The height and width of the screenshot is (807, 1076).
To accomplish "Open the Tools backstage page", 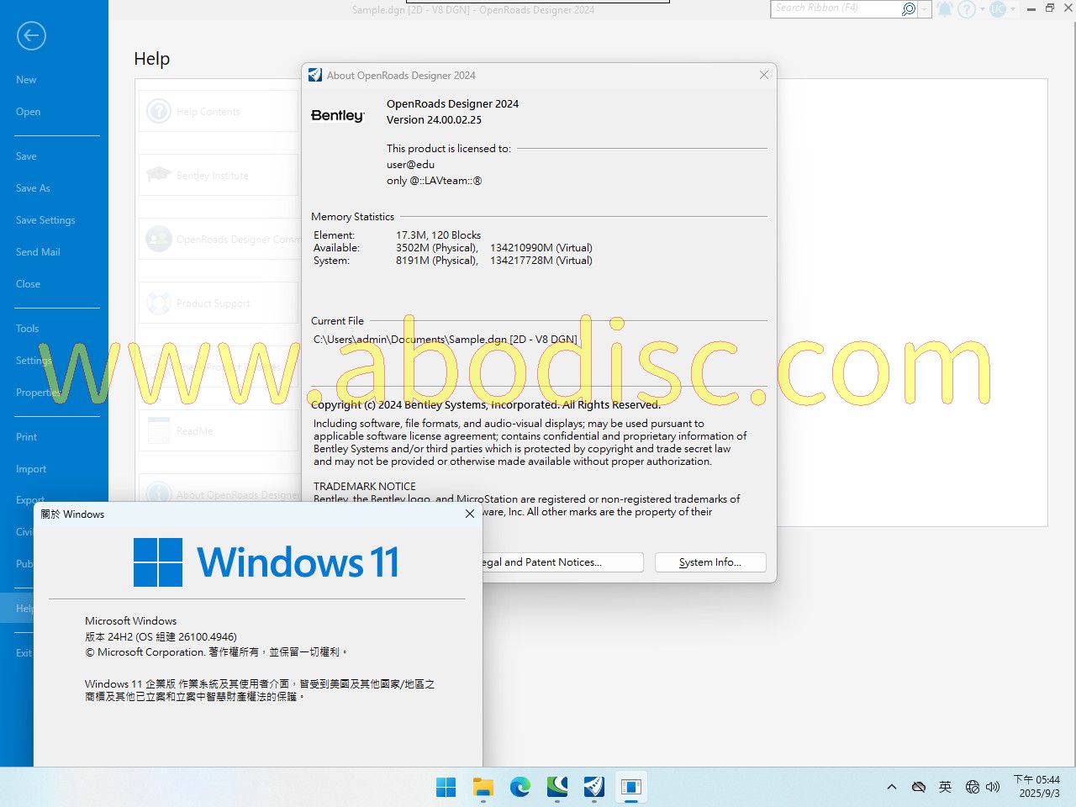I will [27, 329].
